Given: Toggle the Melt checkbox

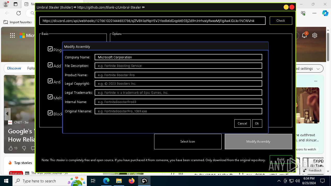Looking at the screenshot, I should click(x=50, y=97).
